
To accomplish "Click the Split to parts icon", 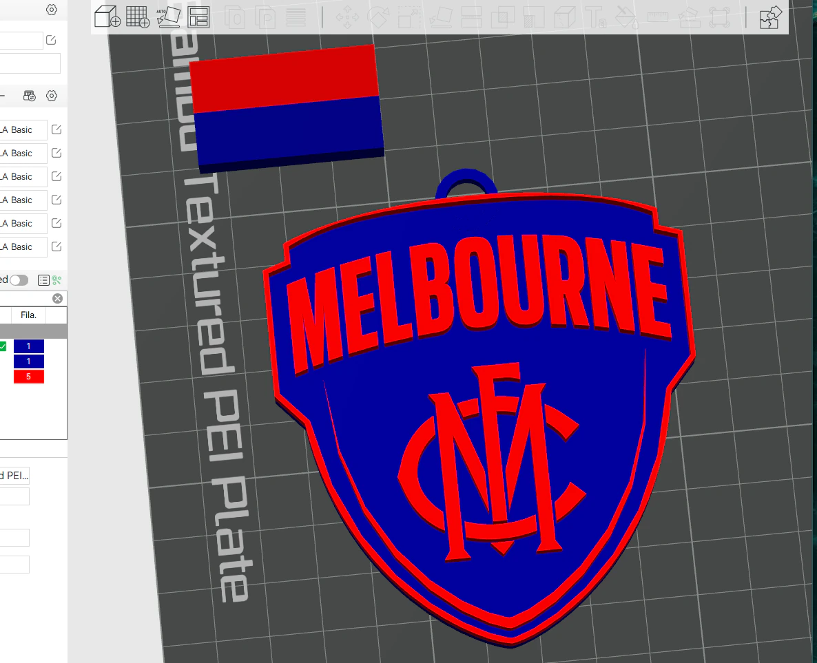I will coord(266,17).
